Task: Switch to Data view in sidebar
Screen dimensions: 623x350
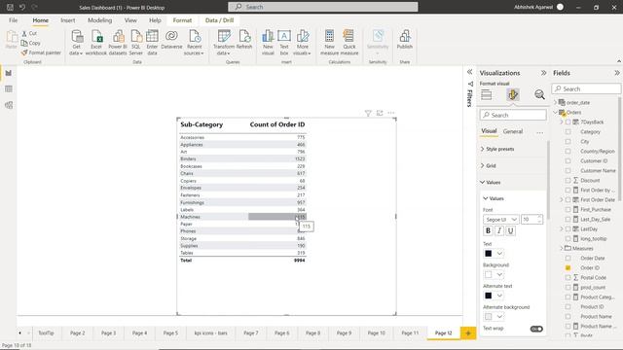Action: (9, 88)
